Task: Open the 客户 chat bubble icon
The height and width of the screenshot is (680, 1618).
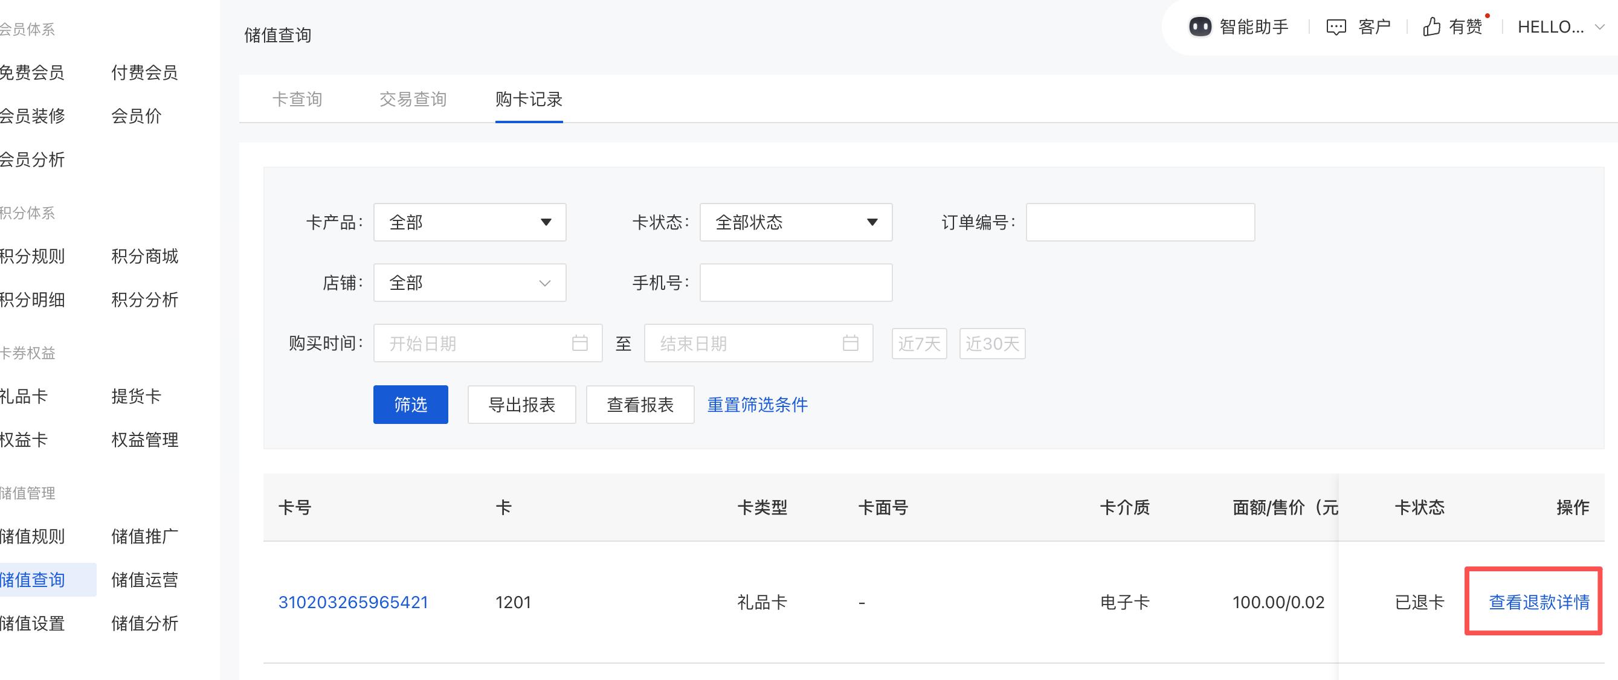Action: point(1336,27)
